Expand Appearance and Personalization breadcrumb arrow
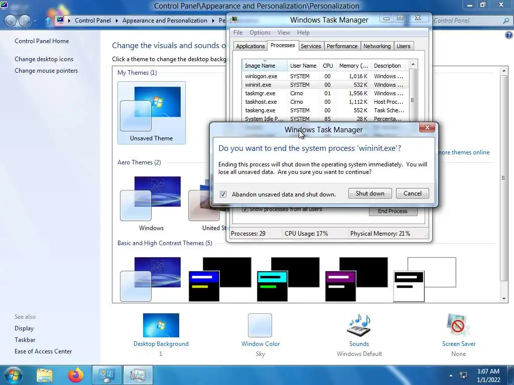Viewport: 514px width, 385px height. coord(213,21)
